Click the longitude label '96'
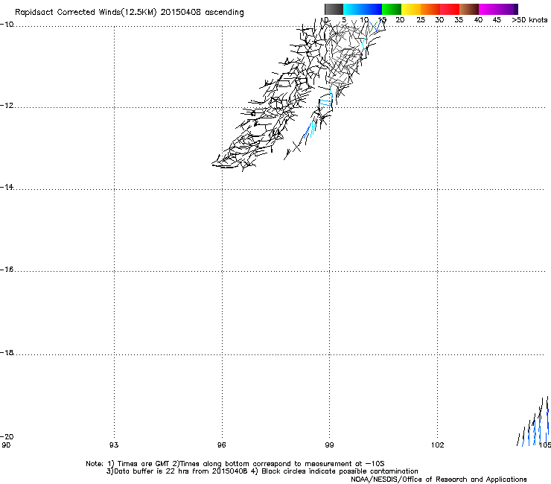 (221, 445)
